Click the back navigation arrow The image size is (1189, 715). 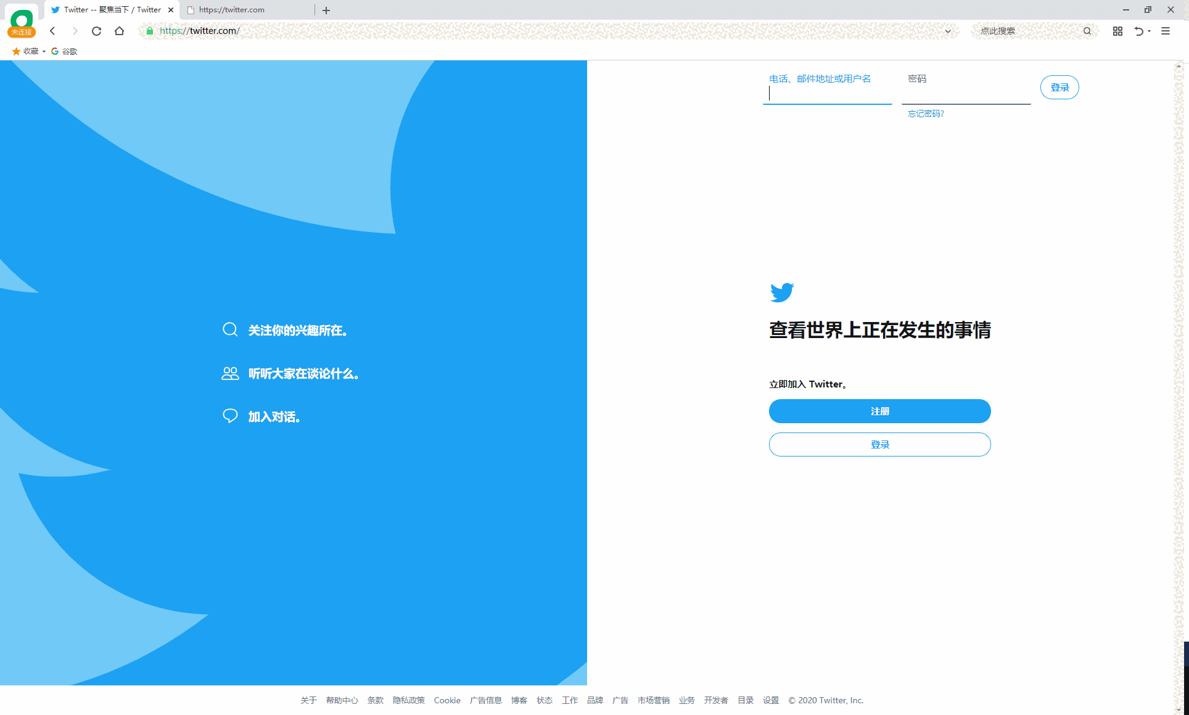coord(52,30)
